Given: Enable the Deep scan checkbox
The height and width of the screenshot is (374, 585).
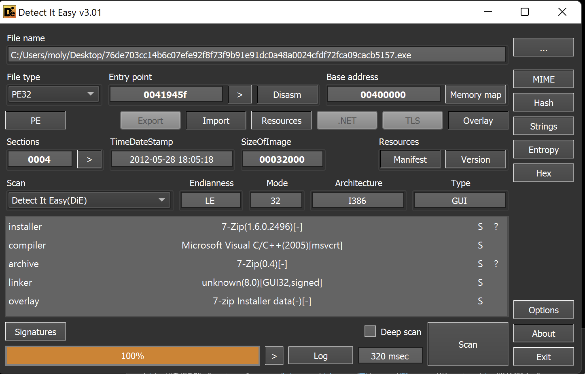Looking at the screenshot, I should (370, 331).
